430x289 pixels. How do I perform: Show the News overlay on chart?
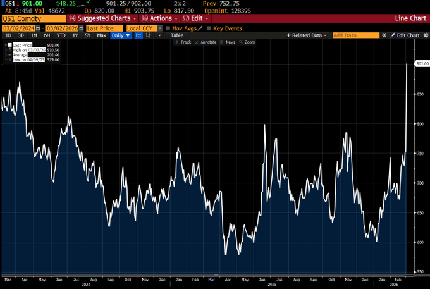228,42
